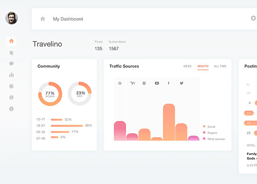Open the comments chat bubble icon
Image resolution: width=257 pixels, height=184 pixels.
11,63
